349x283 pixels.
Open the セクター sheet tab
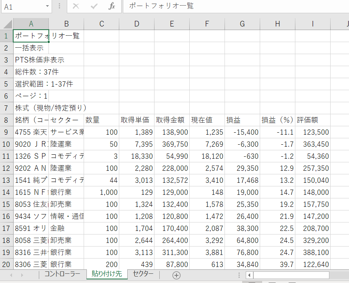pos(143,274)
